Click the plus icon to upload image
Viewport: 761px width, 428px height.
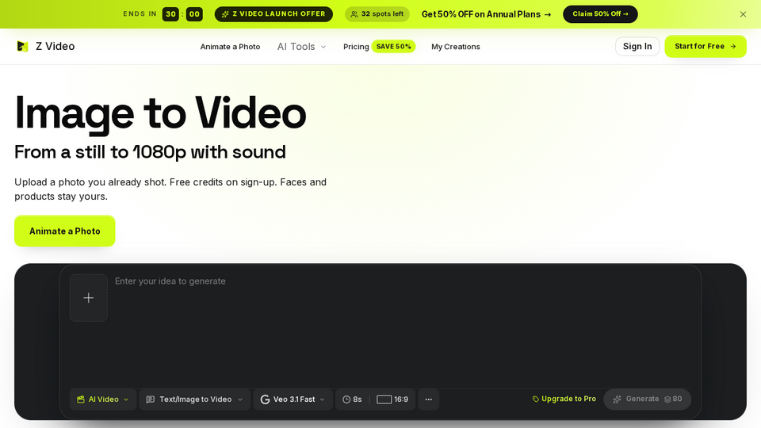88,297
